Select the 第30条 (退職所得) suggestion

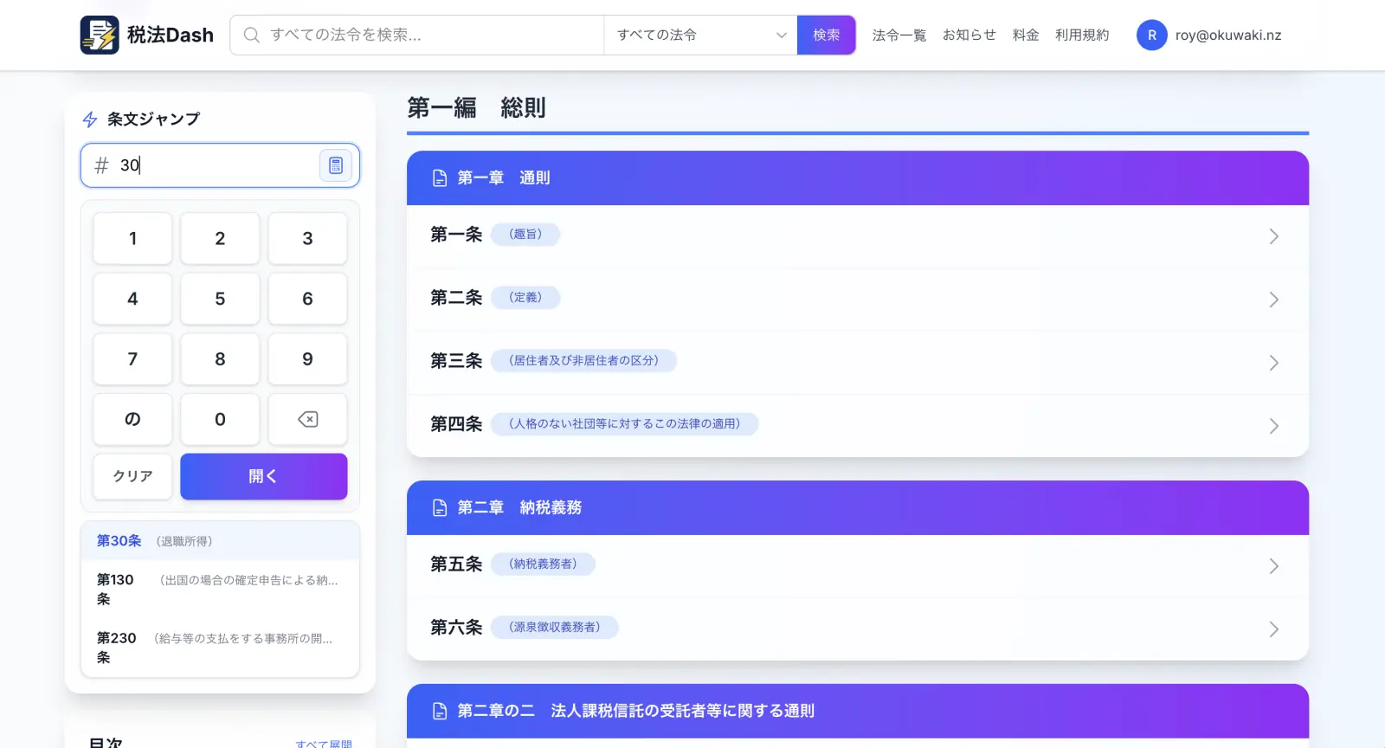click(220, 541)
